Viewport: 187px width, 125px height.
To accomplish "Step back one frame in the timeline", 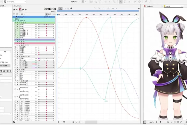I will pyautogui.click(x=17, y=10).
